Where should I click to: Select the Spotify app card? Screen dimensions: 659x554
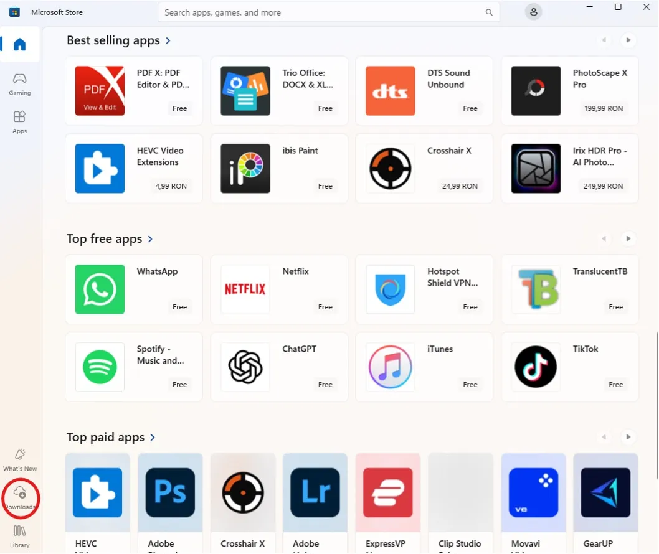tap(134, 367)
